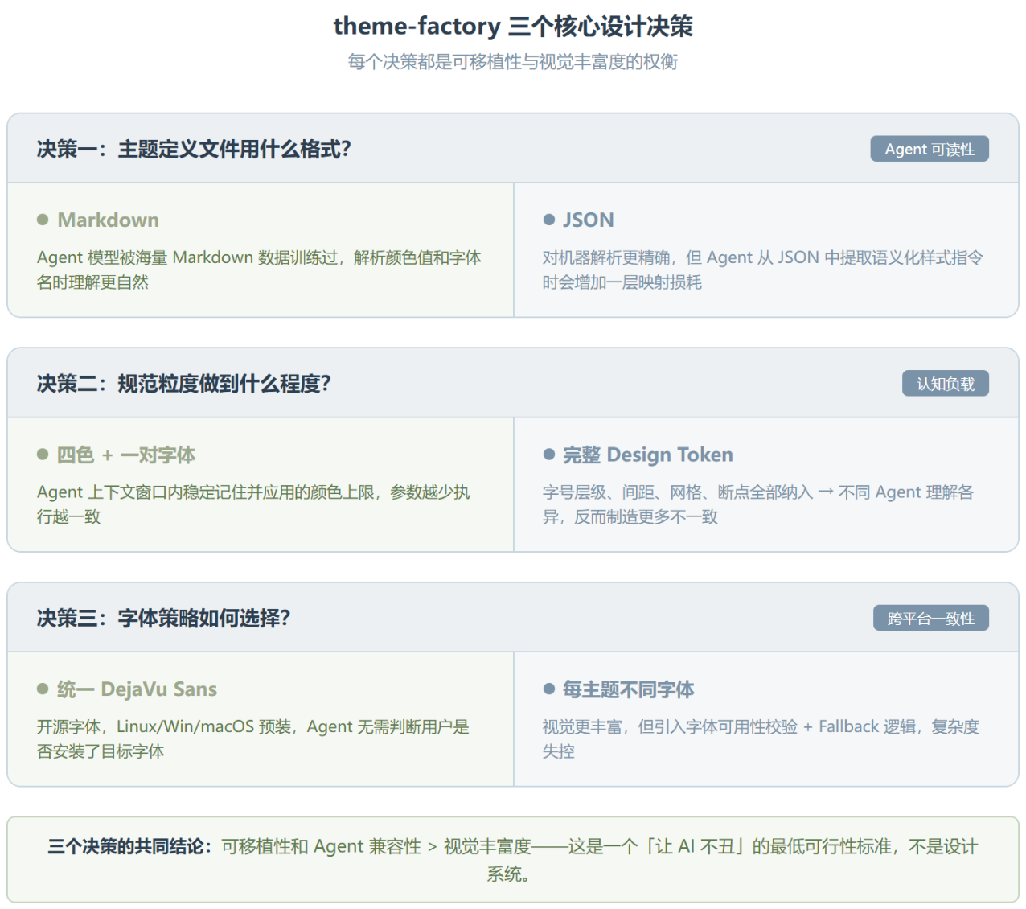1026x909 pixels.
Task: Click the title 'theme-factory 三个核心设计决策'
Action: coord(513,27)
